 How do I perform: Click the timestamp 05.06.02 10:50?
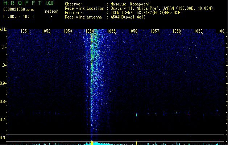[18, 17]
